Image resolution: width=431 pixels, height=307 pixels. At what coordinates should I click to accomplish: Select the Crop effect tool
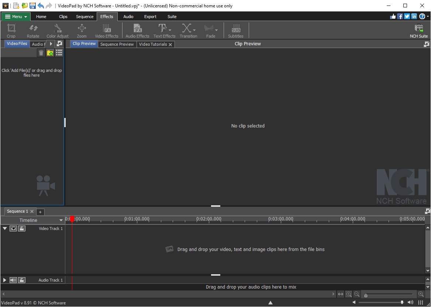pyautogui.click(x=11, y=31)
